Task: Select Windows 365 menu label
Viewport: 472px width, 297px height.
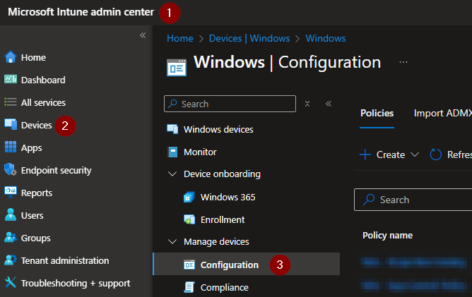Action: pos(228,197)
